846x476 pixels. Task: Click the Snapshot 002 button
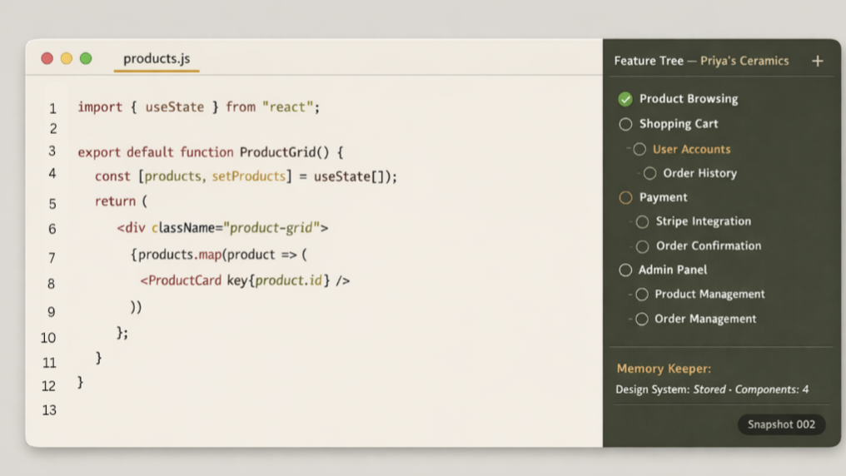tap(781, 424)
